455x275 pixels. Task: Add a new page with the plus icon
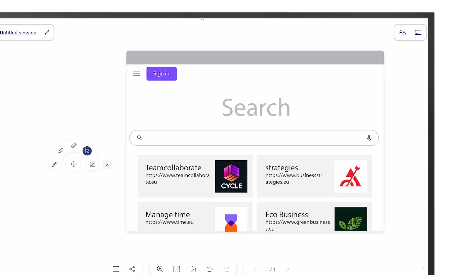tap(423, 268)
